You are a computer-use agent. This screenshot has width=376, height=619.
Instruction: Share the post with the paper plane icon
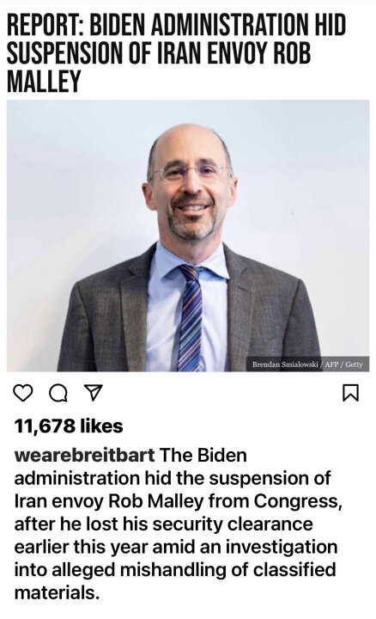[94, 392]
